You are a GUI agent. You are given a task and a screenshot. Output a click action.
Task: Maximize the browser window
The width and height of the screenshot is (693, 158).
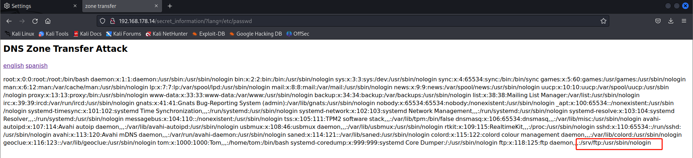(x=677, y=6)
